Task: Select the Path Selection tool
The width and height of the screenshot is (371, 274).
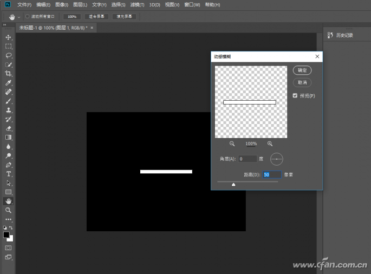Action: coord(8,183)
